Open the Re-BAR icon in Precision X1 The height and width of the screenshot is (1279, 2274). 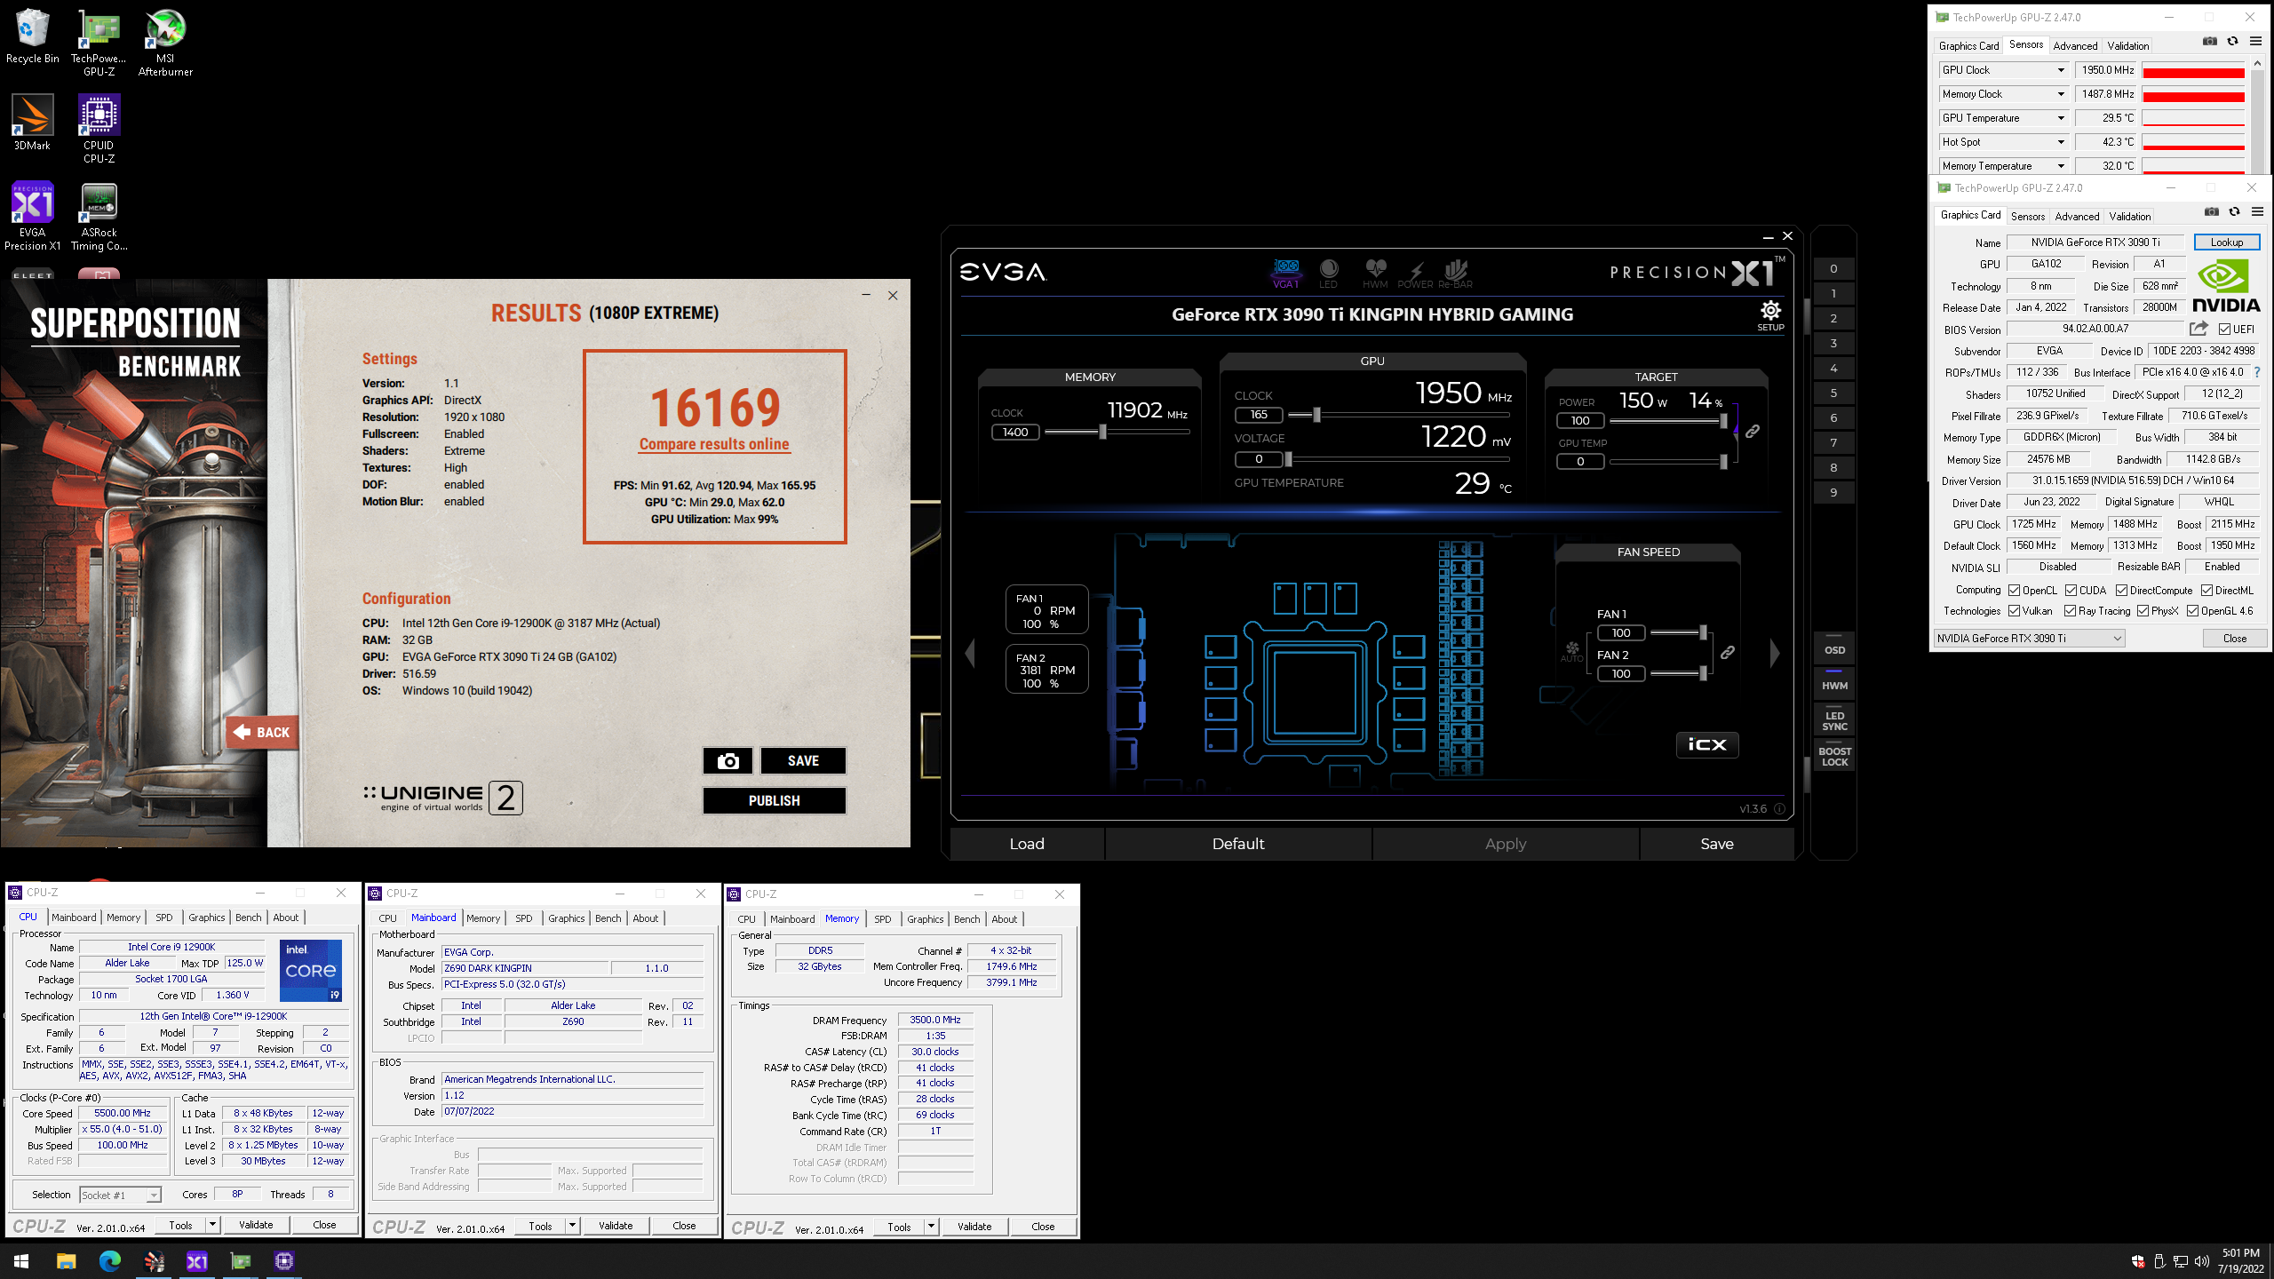click(x=1456, y=273)
